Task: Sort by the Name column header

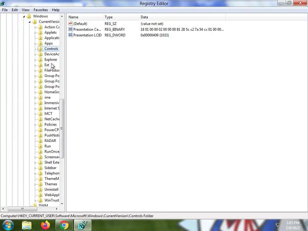Action: (x=85, y=17)
